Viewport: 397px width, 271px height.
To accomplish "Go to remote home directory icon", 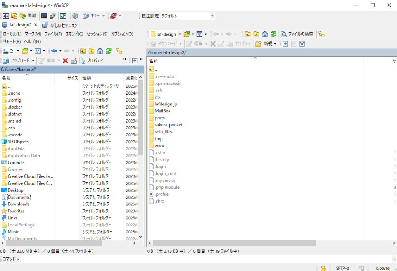I will pyautogui.click(x=264, y=34).
